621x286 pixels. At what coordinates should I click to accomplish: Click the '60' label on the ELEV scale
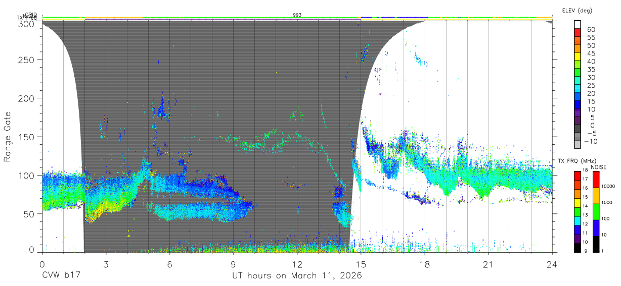click(x=591, y=29)
